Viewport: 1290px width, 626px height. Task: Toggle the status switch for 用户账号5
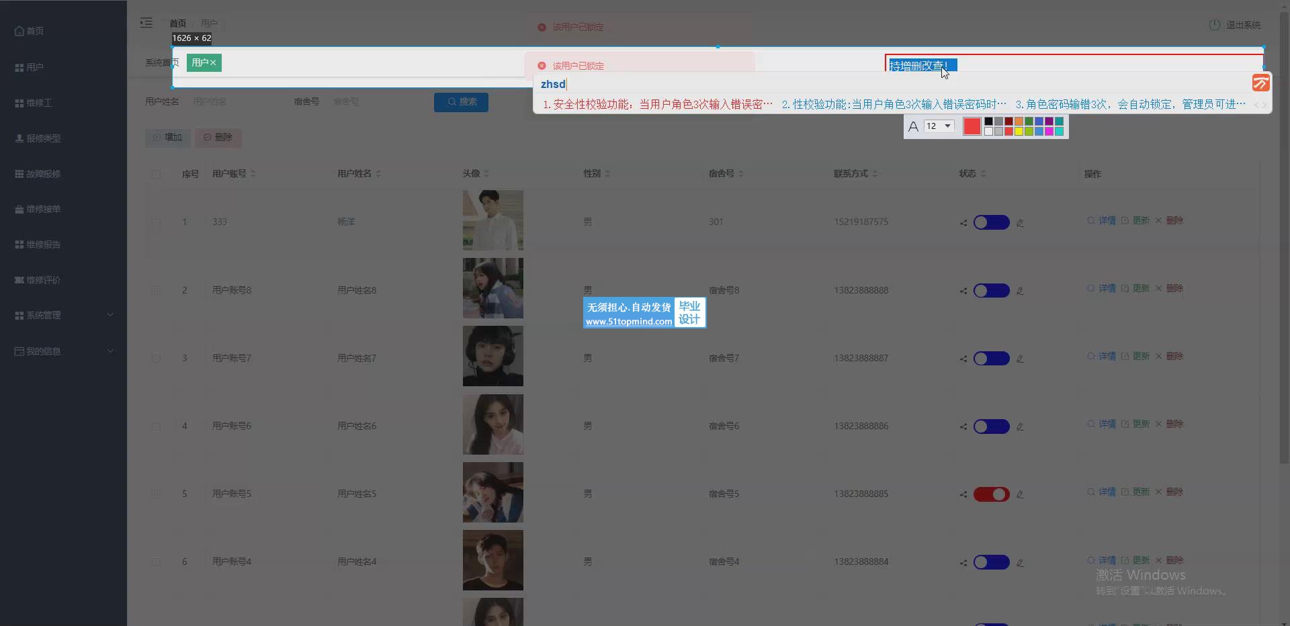click(991, 494)
